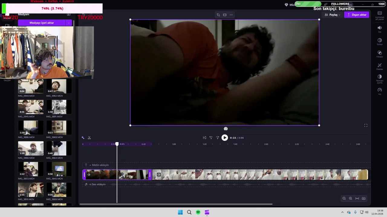The height and width of the screenshot is (217, 387).
Task: Open the Paylaş share dropdown
Action: pyautogui.click(x=332, y=15)
